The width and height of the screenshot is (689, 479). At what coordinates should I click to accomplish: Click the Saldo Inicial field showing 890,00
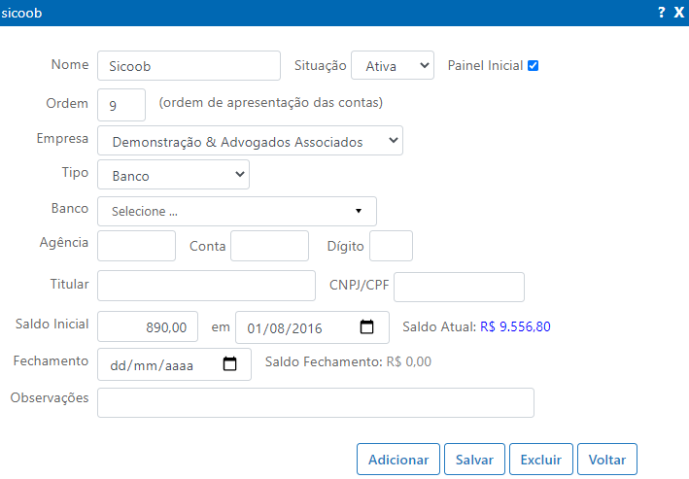[x=148, y=326]
